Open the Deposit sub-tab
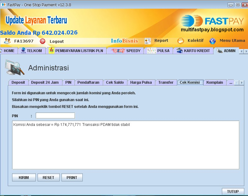This screenshot has width=248, height=196. (18, 82)
